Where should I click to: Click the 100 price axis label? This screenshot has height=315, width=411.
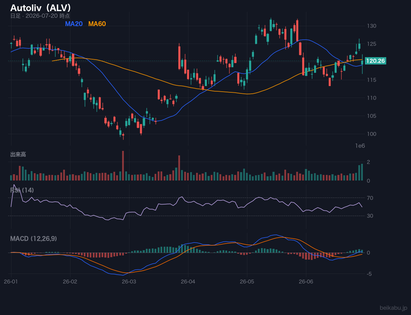(x=372, y=134)
